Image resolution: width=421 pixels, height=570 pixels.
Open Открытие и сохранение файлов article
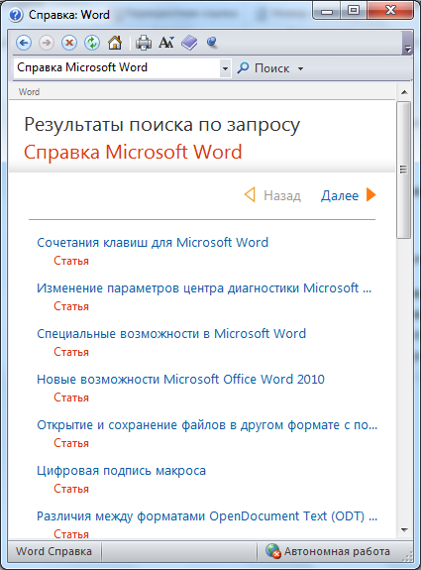pos(207,425)
